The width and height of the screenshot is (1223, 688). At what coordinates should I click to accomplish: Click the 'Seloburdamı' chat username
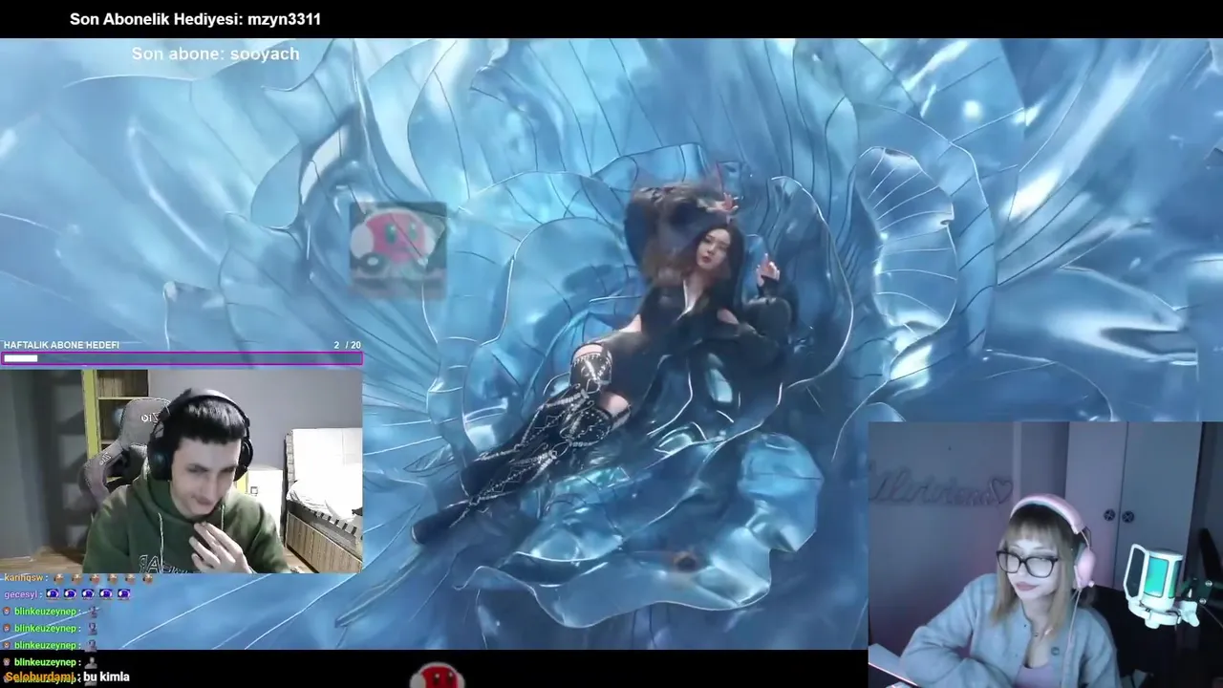(39, 677)
